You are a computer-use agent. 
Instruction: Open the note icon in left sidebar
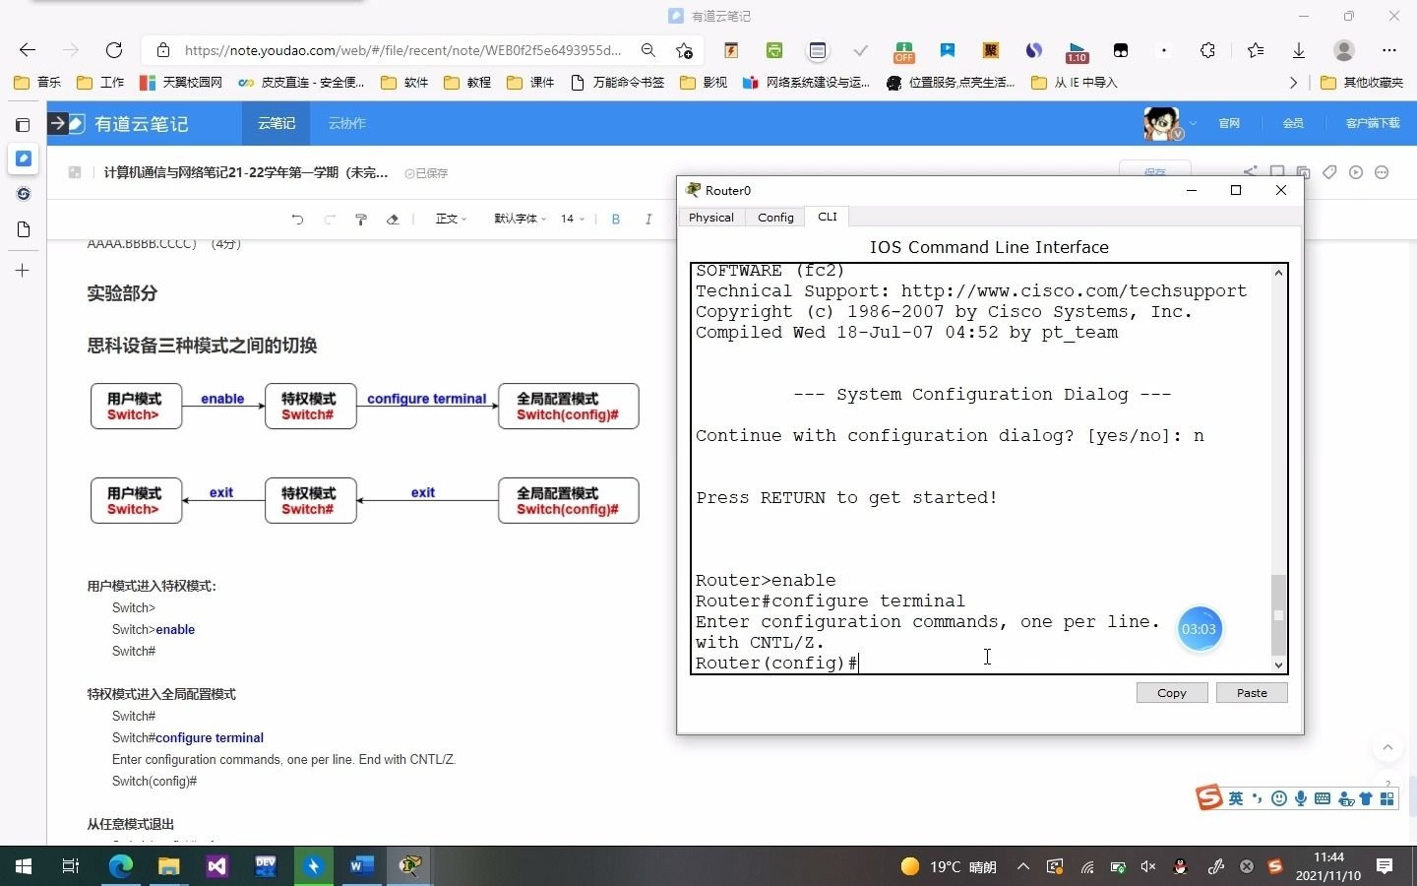[24, 158]
